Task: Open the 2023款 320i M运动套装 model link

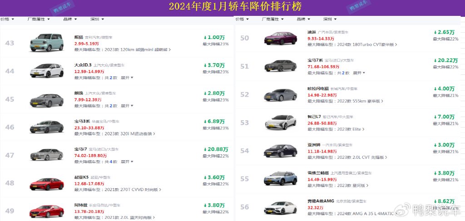Action: [x=130, y=133]
